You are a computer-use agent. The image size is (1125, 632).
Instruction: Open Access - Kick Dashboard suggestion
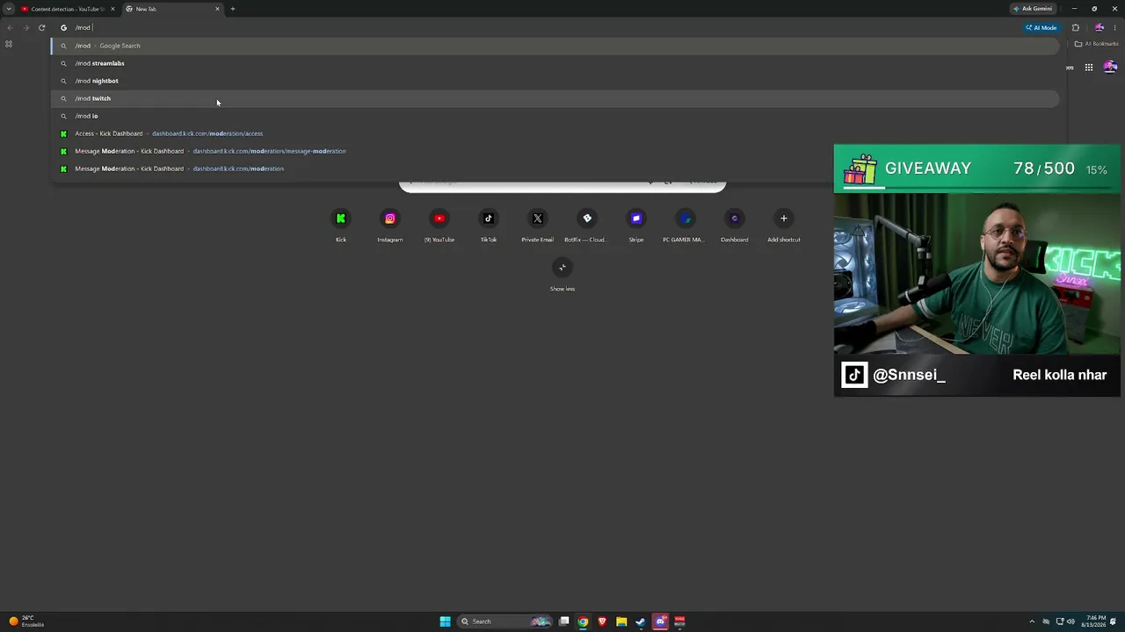coord(555,133)
